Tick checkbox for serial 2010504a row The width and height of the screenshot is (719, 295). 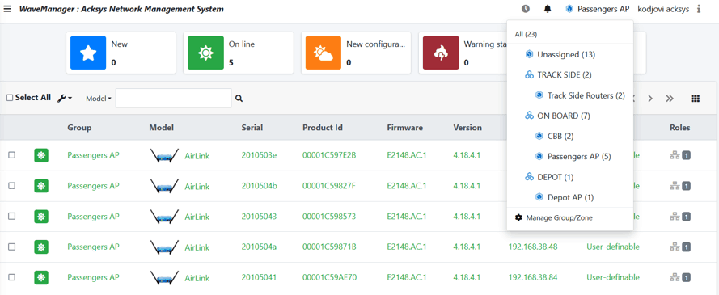coord(11,247)
